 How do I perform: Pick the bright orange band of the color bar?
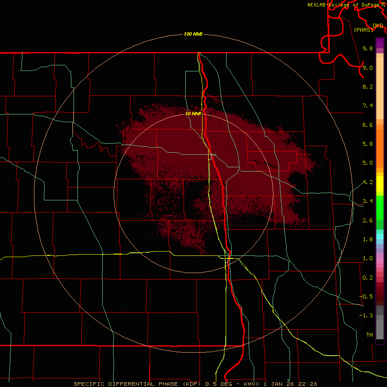pyautogui.click(x=380, y=149)
